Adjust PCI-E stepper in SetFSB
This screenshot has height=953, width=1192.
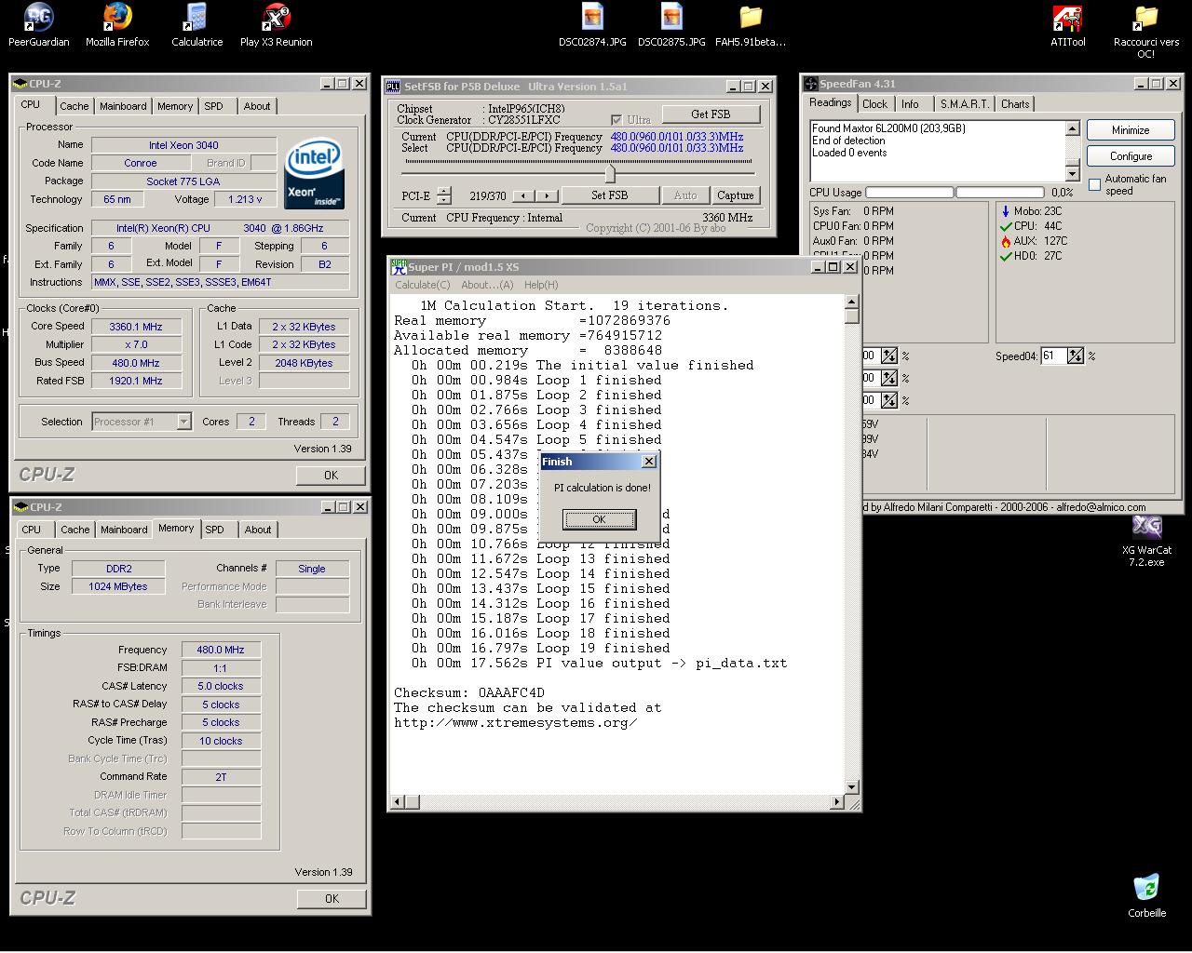444,195
